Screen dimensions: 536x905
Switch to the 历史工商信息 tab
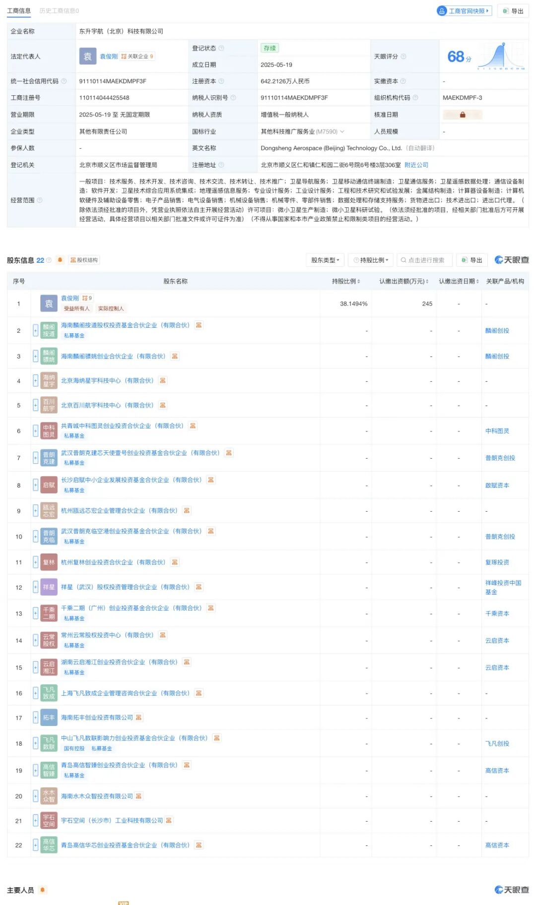[59, 10]
